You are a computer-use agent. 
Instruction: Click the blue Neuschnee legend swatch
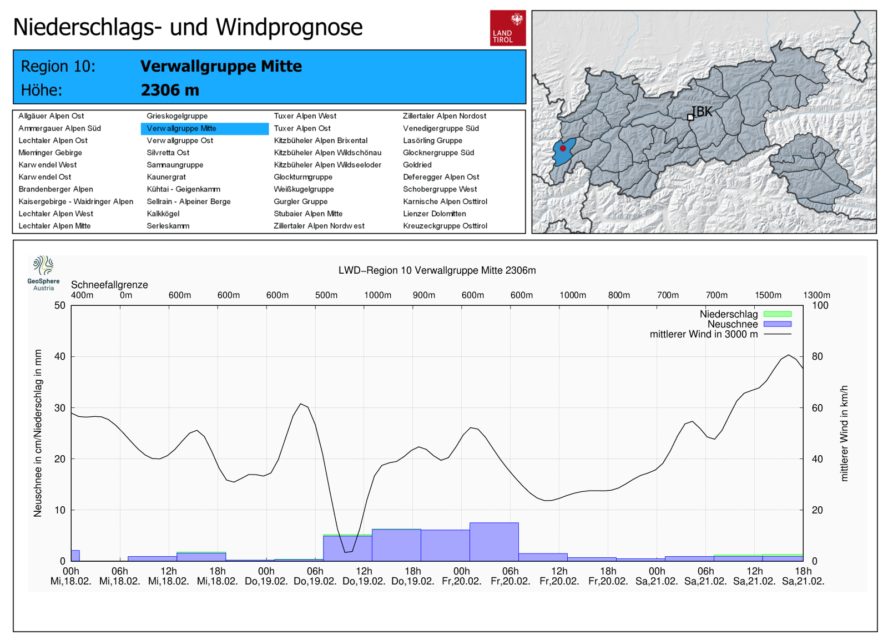(x=778, y=324)
